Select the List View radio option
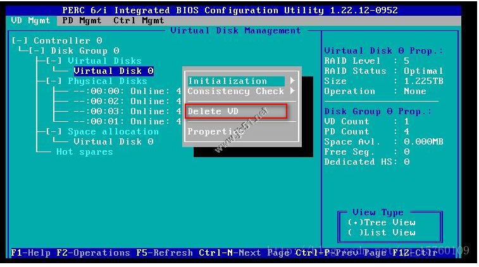Viewport: 479px width, 267px height. (382, 232)
